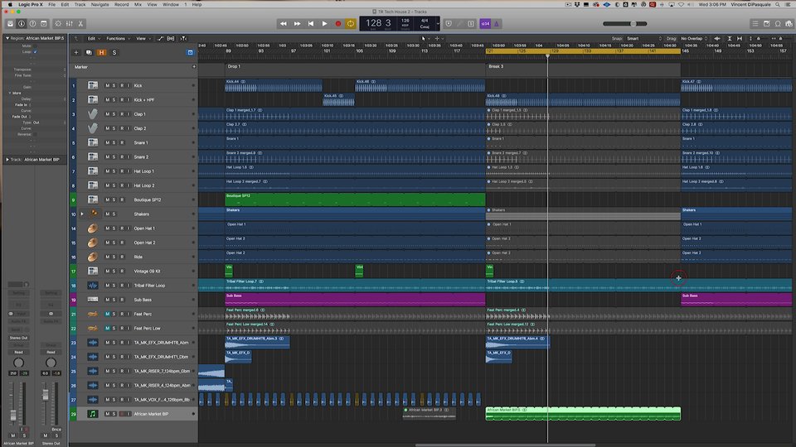The width and height of the screenshot is (796, 447).
Task: Click the Feat Perc instrument icon
Action: tap(92, 315)
